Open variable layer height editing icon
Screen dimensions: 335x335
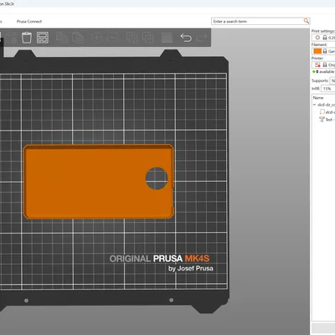click(x=167, y=38)
